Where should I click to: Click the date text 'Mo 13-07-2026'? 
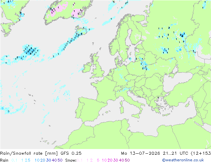[140, 153]
